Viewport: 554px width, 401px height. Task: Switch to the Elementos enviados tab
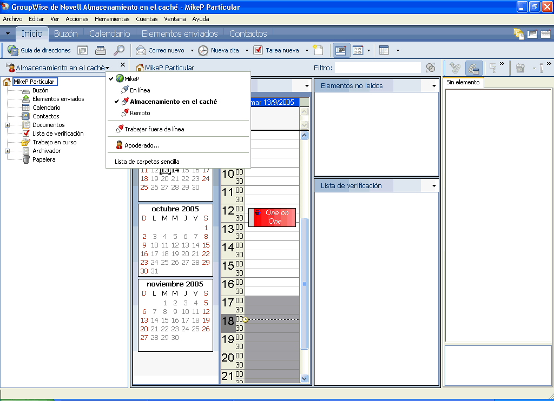click(180, 34)
